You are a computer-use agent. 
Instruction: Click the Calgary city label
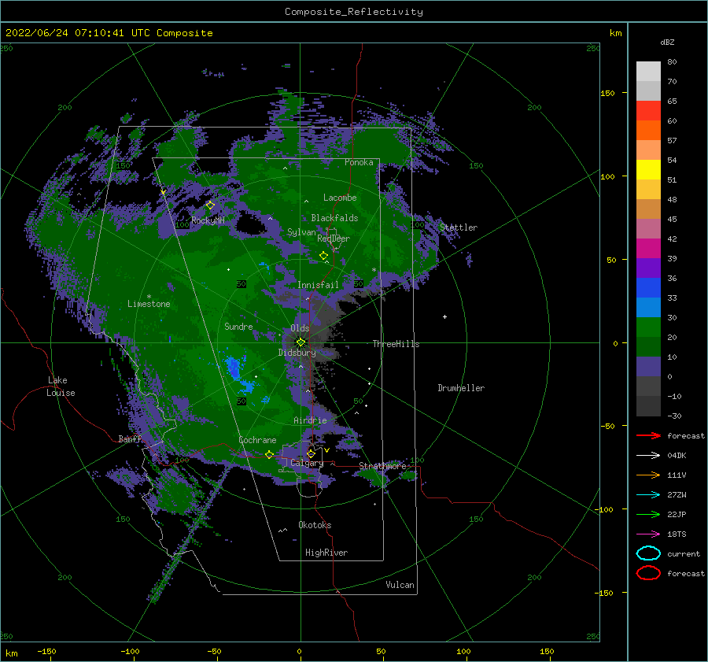click(x=307, y=463)
